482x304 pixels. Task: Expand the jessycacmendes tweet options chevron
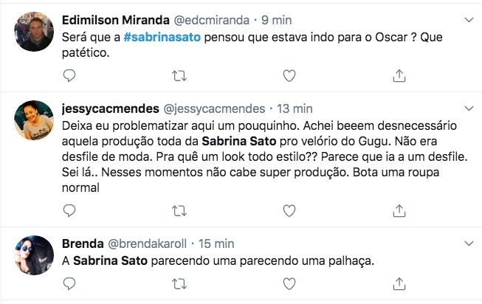(466, 108)
